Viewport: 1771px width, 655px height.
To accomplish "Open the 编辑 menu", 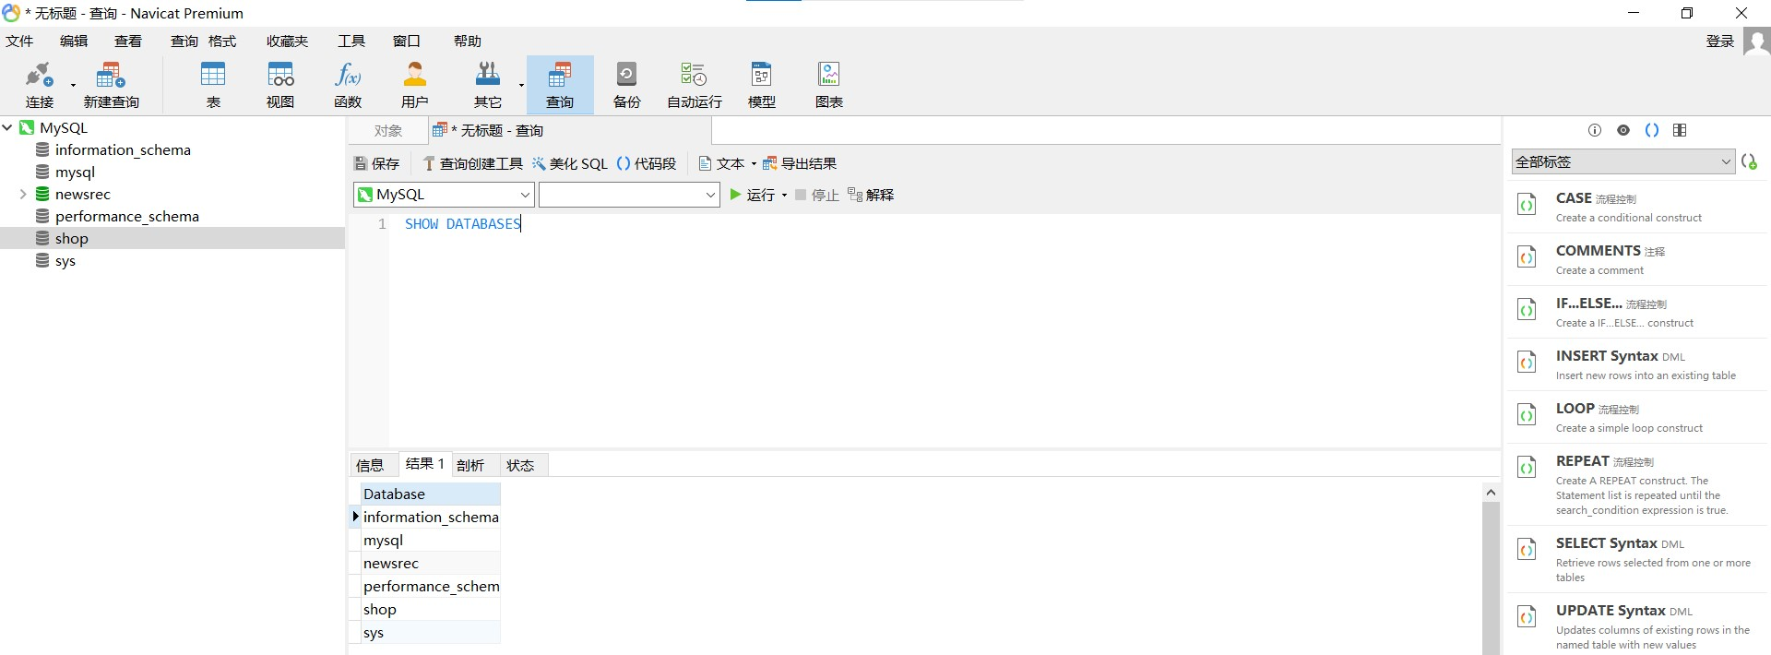I will click(74, 41).
